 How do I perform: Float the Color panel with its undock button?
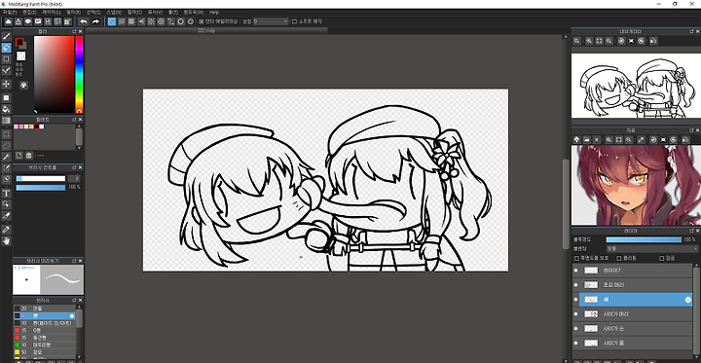75,32
